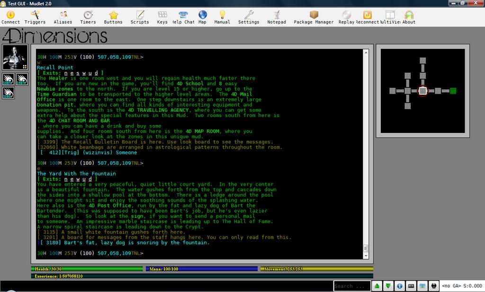Click inside the Search input field
Image resolution: width=485 pixels, height=292 pixels.
tap(352, 286)
